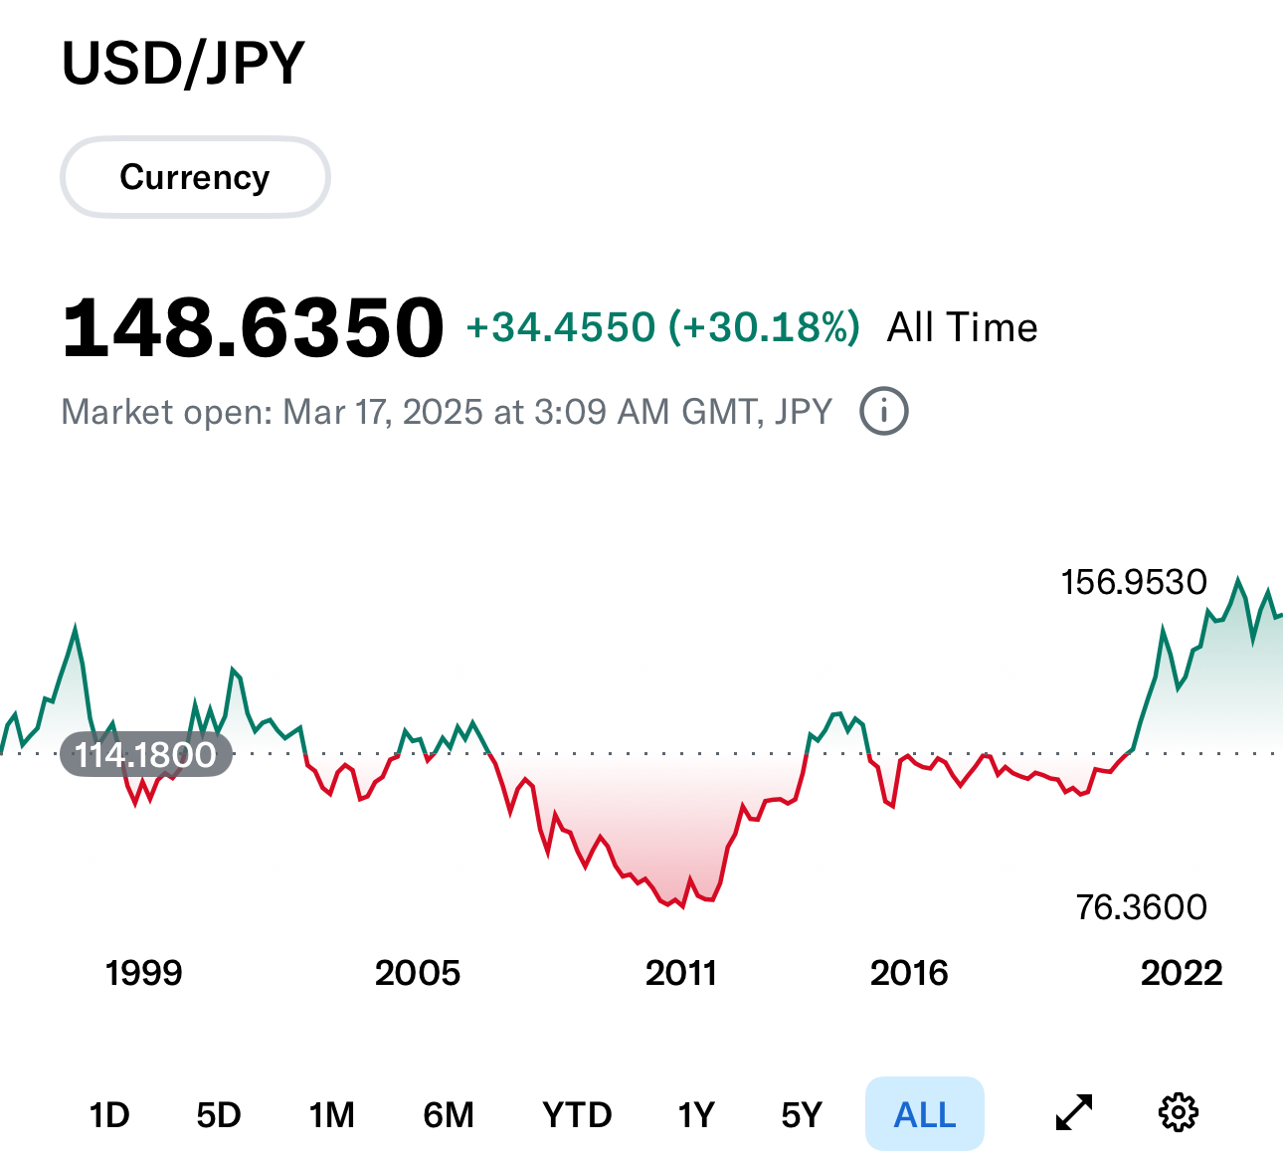
Task: Tap the Currency tag button
Action: tap(195, 177)
